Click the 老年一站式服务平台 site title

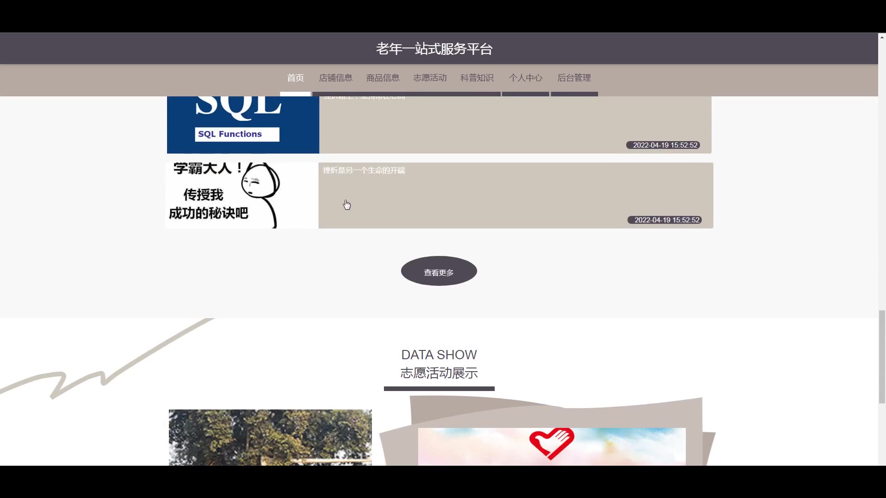click(434, 49)
